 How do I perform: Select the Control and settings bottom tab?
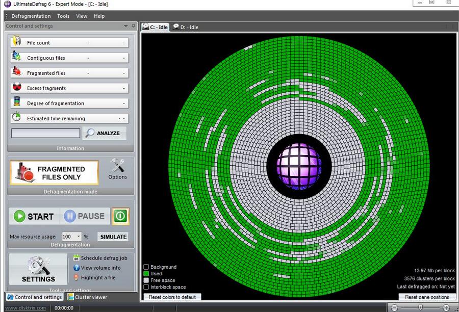(34, 297)
